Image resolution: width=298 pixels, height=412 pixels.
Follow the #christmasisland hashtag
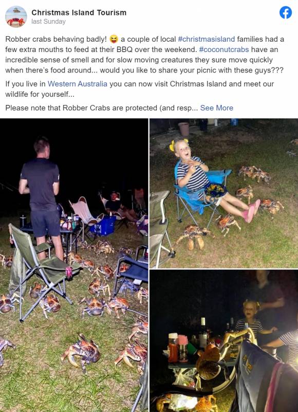(206, 39)
